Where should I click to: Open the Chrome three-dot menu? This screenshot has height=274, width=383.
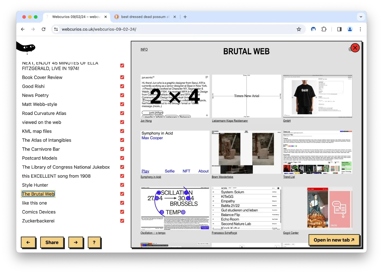360,29
